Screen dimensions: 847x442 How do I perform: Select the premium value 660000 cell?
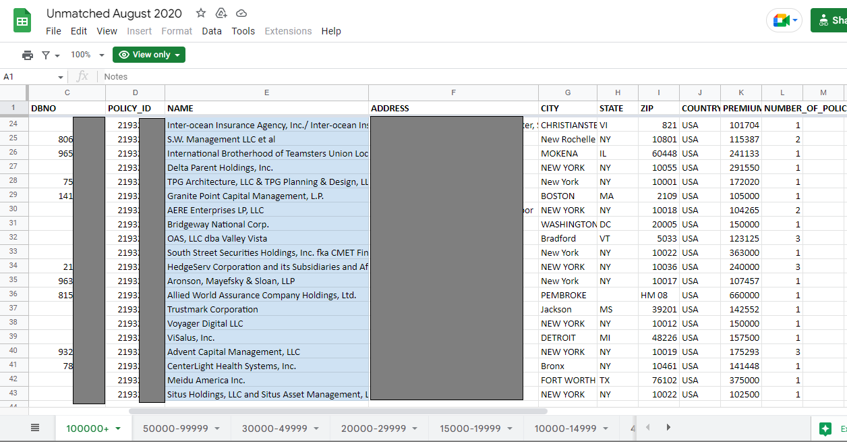[x=741, y=295]
